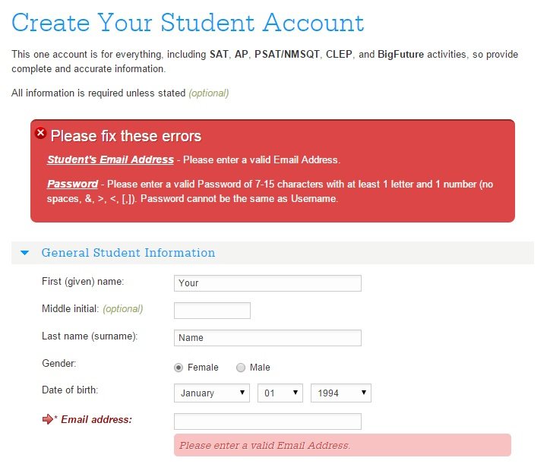Viewport: 550px width, 464px height.
Task: Open the birth day dropdown showing 01
Action: pos(280,393)
